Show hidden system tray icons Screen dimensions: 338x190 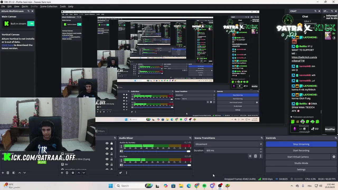click(292, 186)
